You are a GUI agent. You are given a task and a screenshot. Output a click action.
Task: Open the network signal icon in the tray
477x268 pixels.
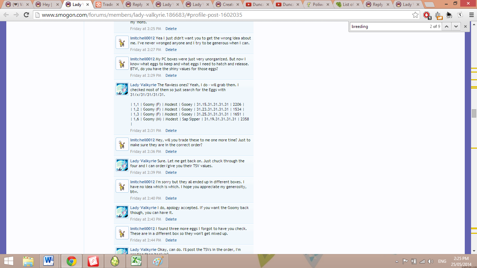(x=422, y=261)
